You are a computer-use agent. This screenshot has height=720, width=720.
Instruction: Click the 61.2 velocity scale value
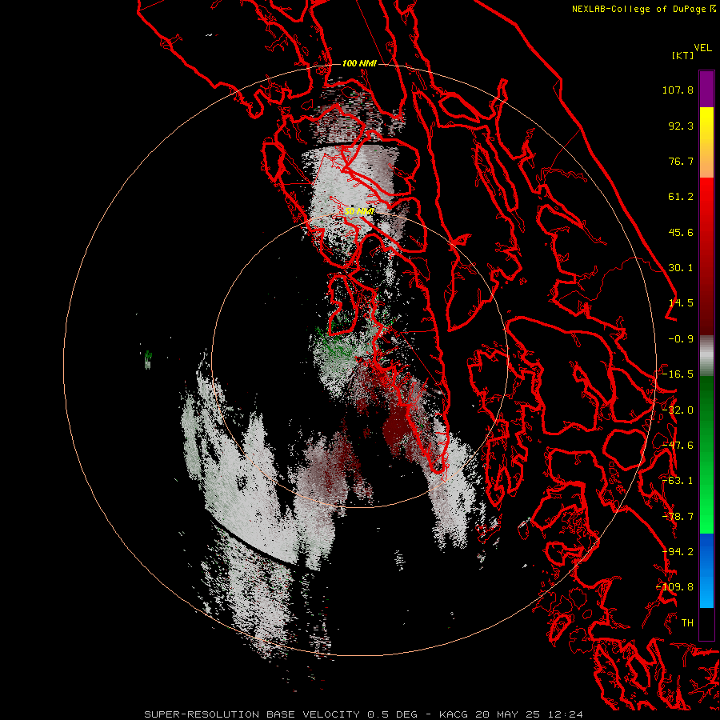coord(681,197)
